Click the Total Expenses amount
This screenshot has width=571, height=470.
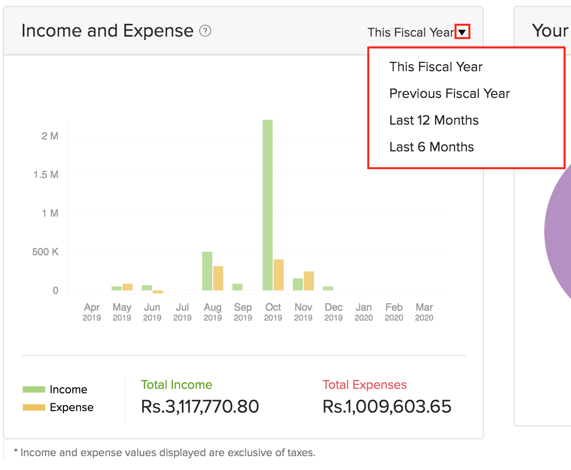click(x=387, y=407)
